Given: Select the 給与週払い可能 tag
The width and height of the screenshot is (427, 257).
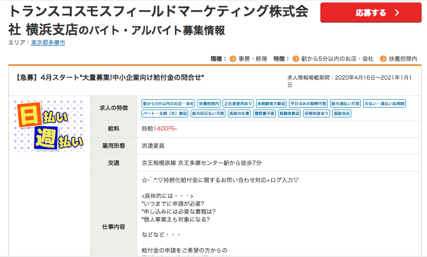Looking at the screenshot, I should [345, 104].
